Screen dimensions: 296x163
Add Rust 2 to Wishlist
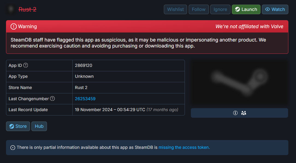[x=175, y=9]
